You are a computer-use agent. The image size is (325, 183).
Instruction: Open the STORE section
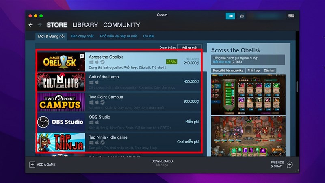coord(57,25)
